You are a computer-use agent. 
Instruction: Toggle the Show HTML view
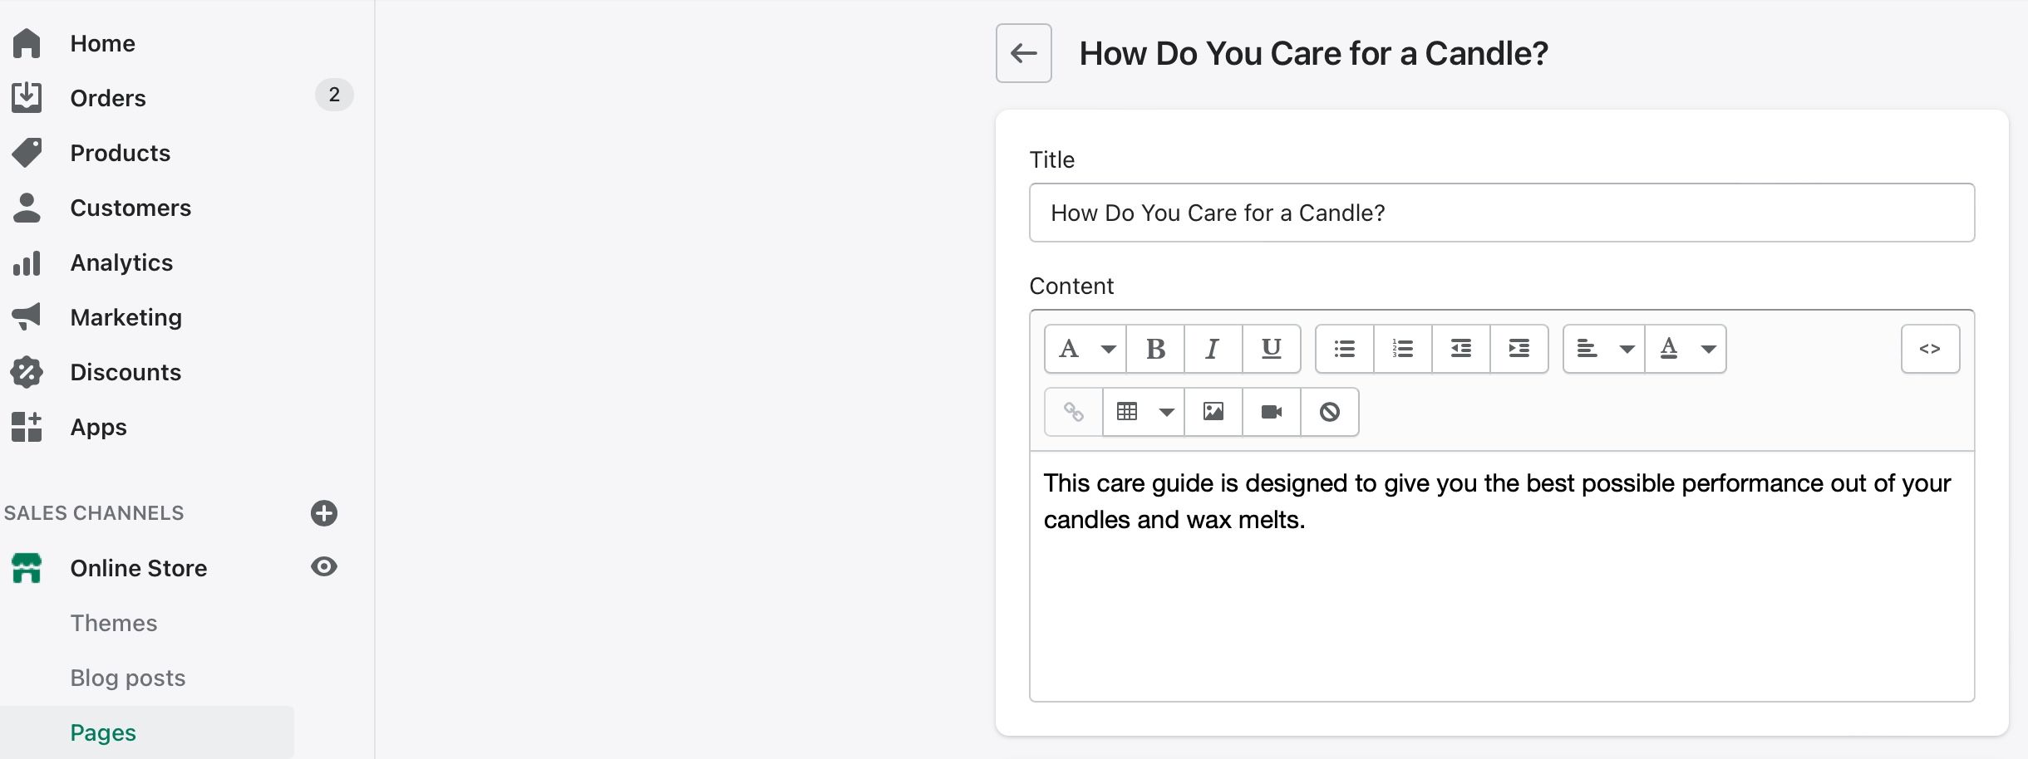click(x=1929, y=349)
